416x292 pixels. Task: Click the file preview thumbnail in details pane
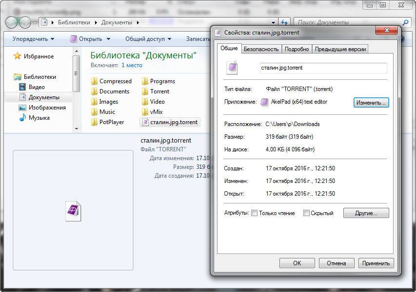[73, 211]
